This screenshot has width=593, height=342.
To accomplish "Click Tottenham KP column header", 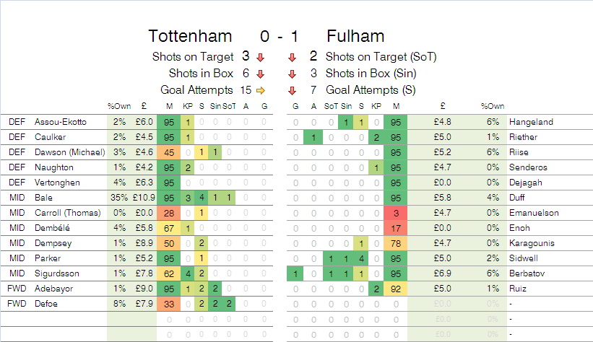I will 188,106.
